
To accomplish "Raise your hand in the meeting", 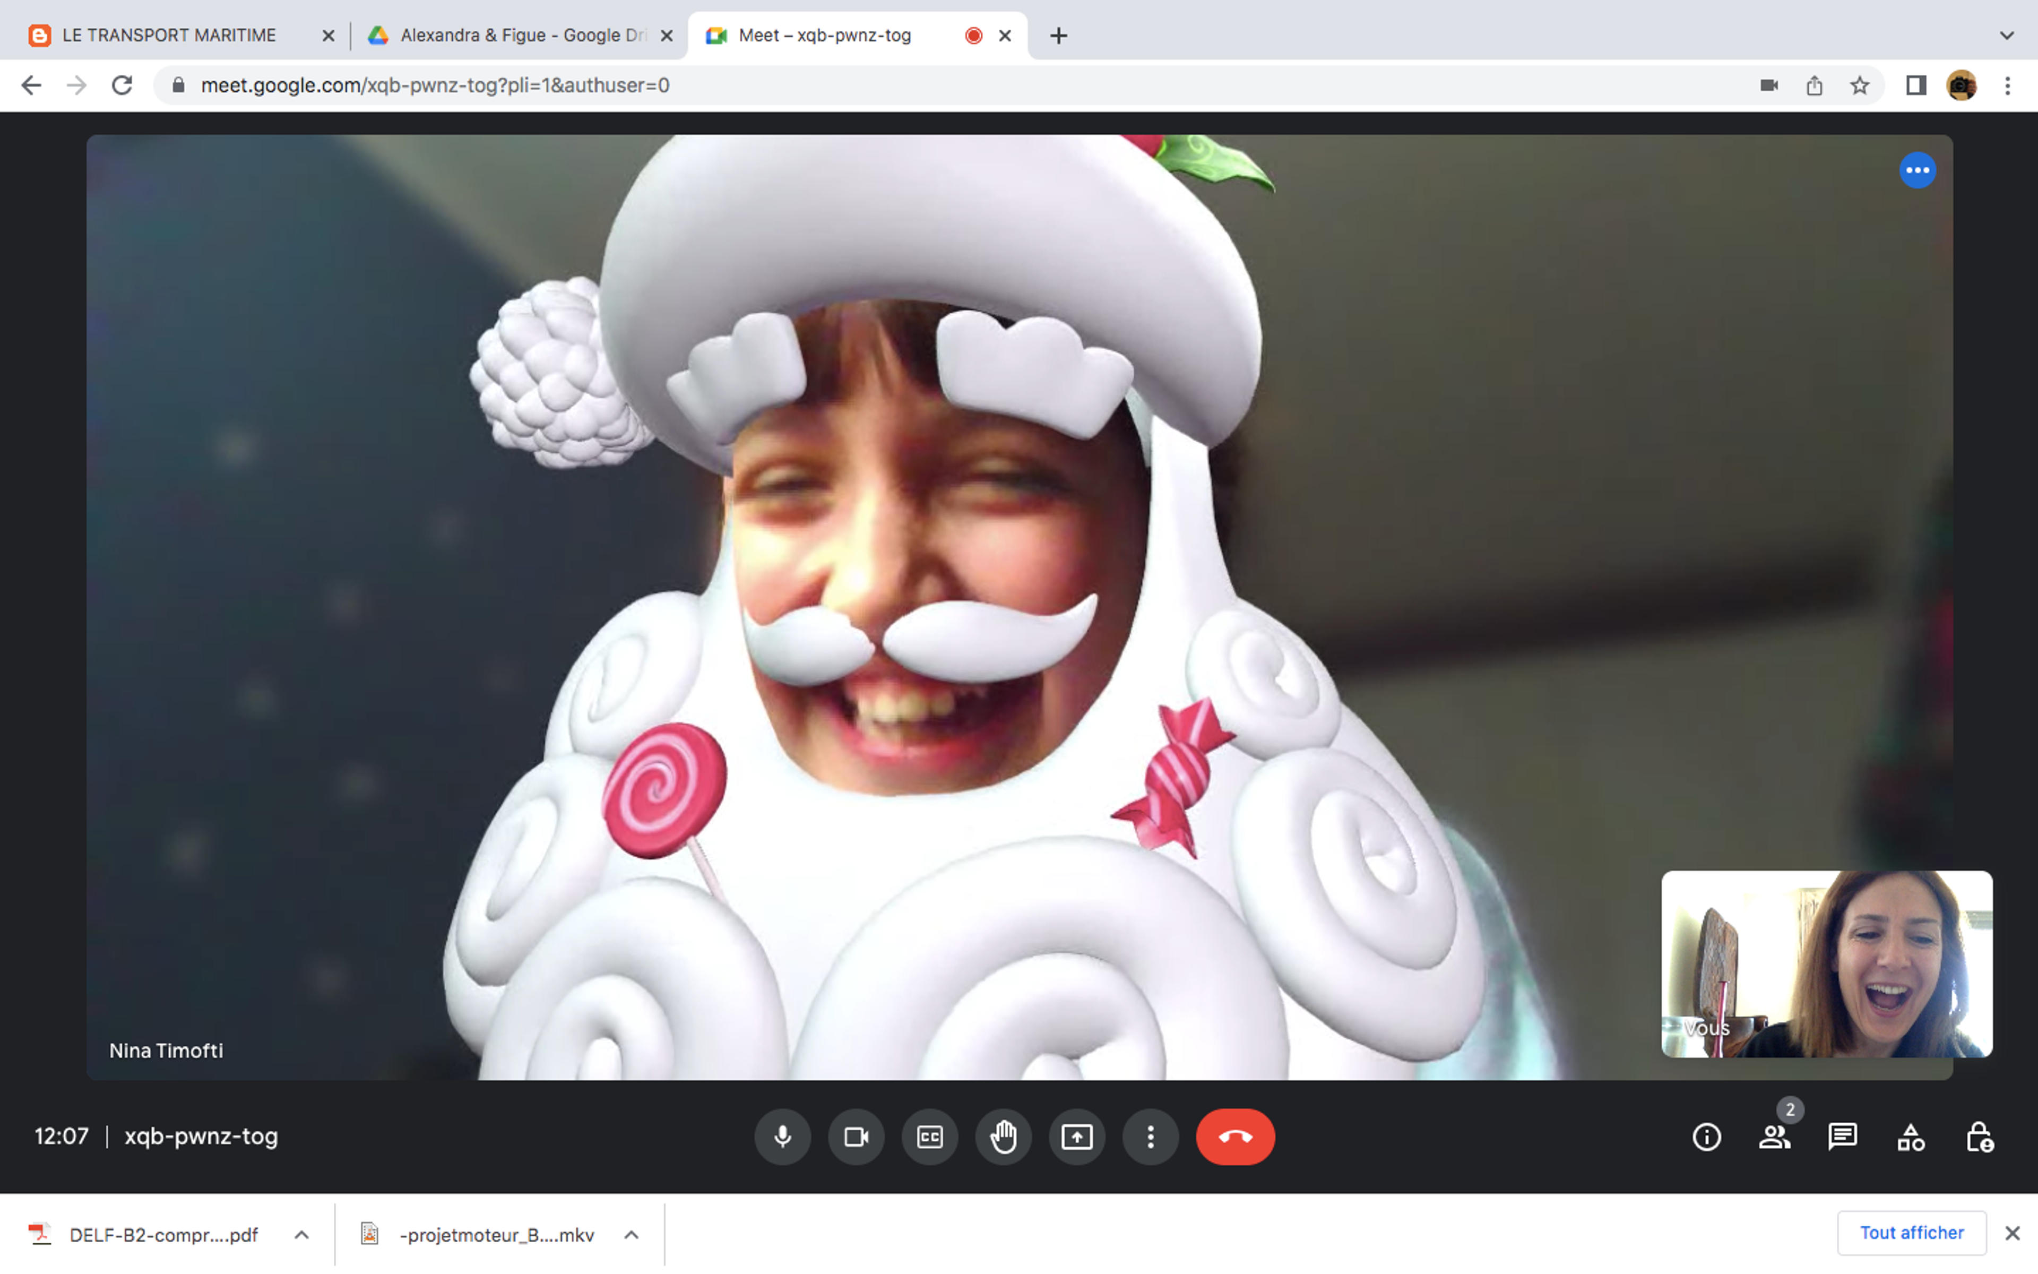I will [x=1003, y=1137].
